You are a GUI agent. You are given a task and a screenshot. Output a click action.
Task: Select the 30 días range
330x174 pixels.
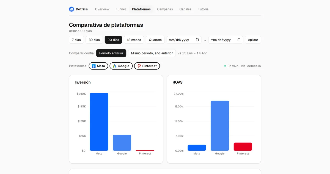(x=94, y=40)
